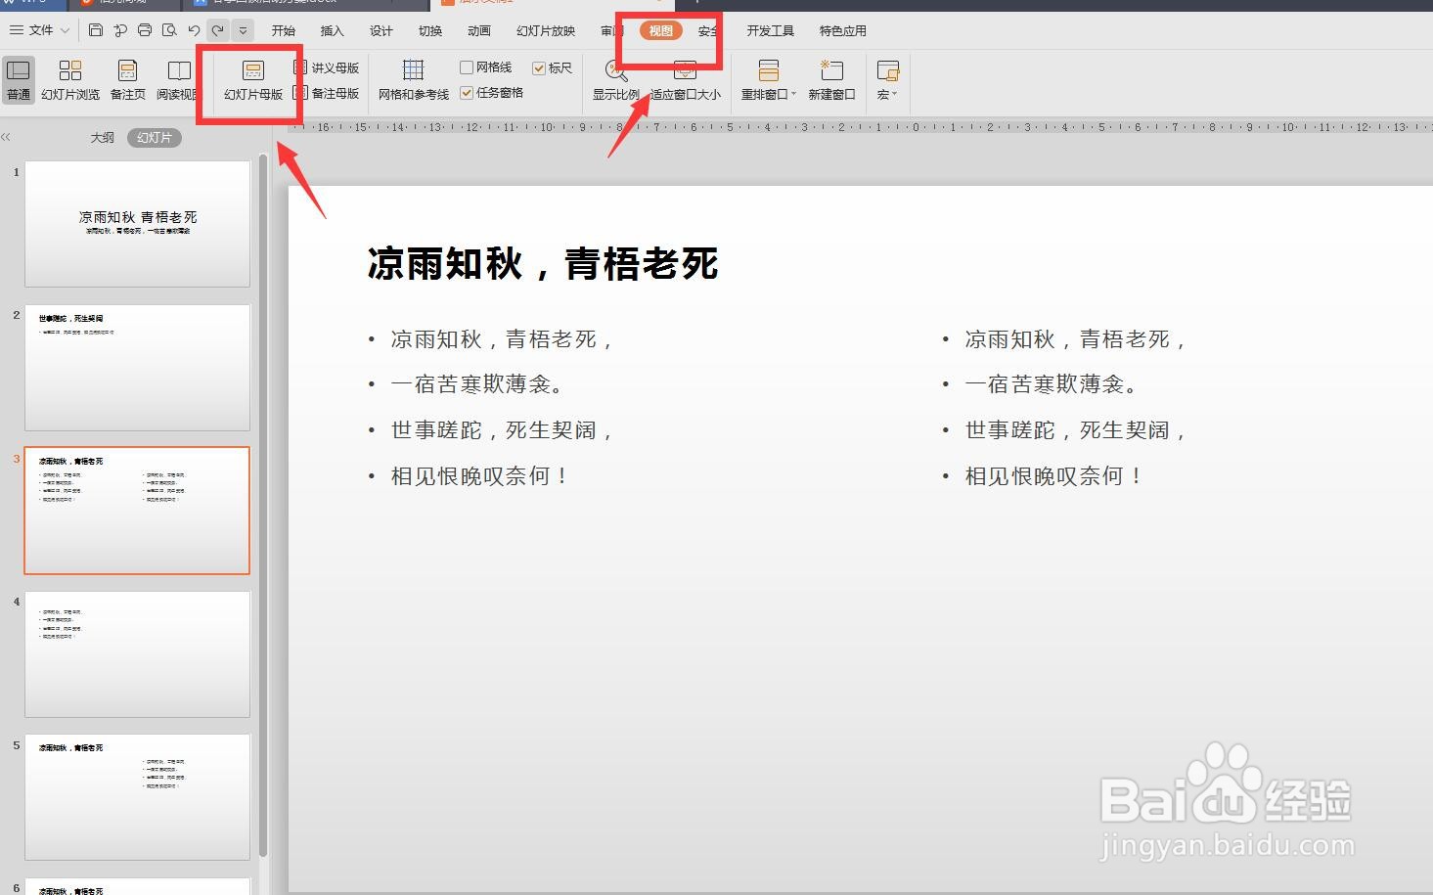This screenshot has height=895, width=1433.
Task: Select slide 1 thumbnail
Action: point(137,224)
